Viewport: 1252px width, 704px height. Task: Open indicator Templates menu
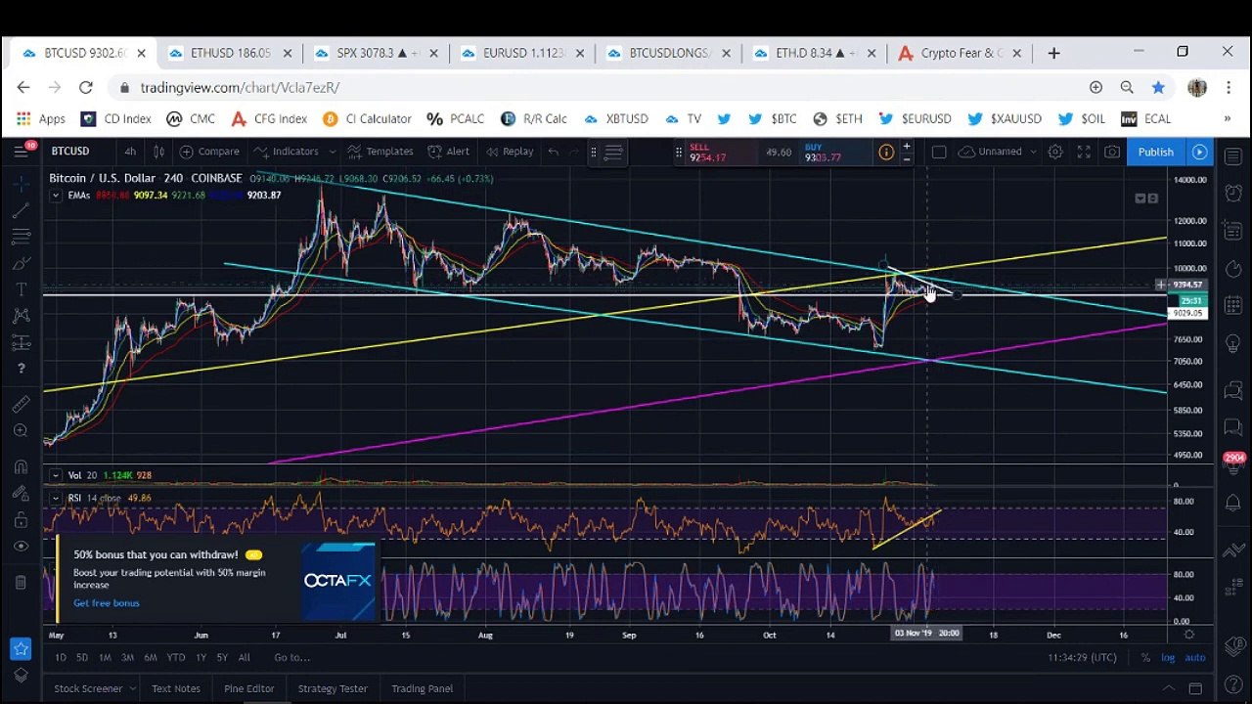click(x=380, y=152)
